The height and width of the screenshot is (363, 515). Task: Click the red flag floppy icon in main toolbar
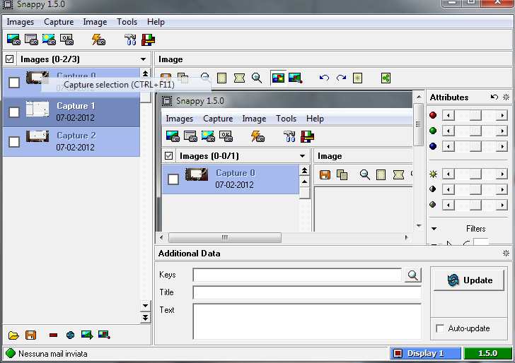[x=148, y=40]
